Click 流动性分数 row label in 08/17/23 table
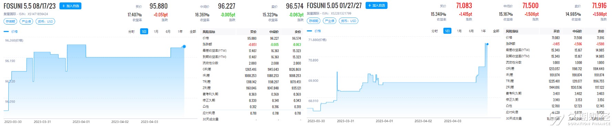Viewport: 612px width, 127px height. [x=210, y=63]
